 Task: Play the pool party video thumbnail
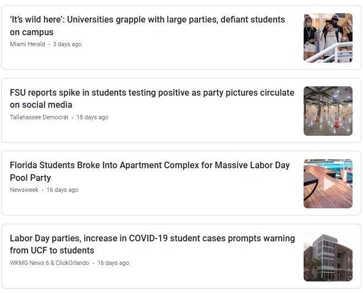coord(328,184)
